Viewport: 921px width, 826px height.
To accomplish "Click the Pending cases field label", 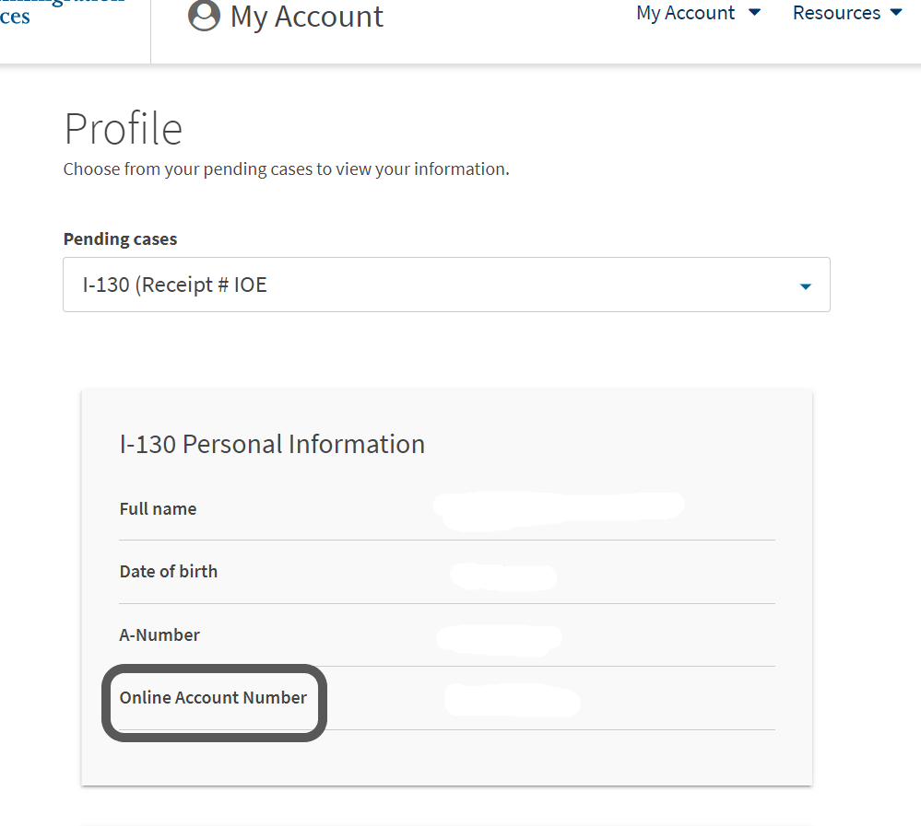I will pyautogui.click(x=120, y=239).
